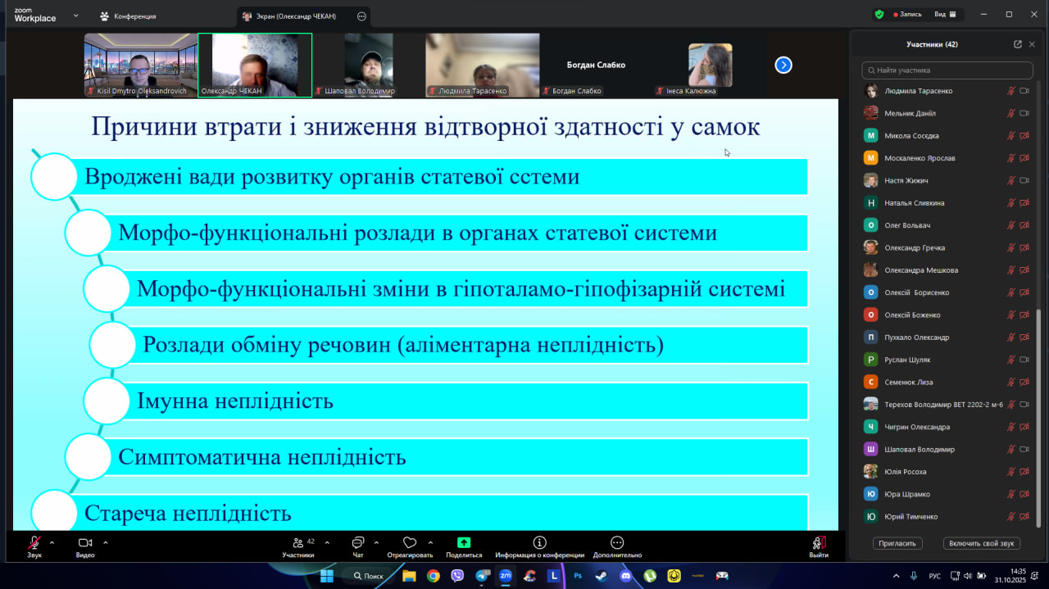The height and width of the screenshot is (589, 1049).
Task: Click the Invite button
Action: (x=897, y=543)
